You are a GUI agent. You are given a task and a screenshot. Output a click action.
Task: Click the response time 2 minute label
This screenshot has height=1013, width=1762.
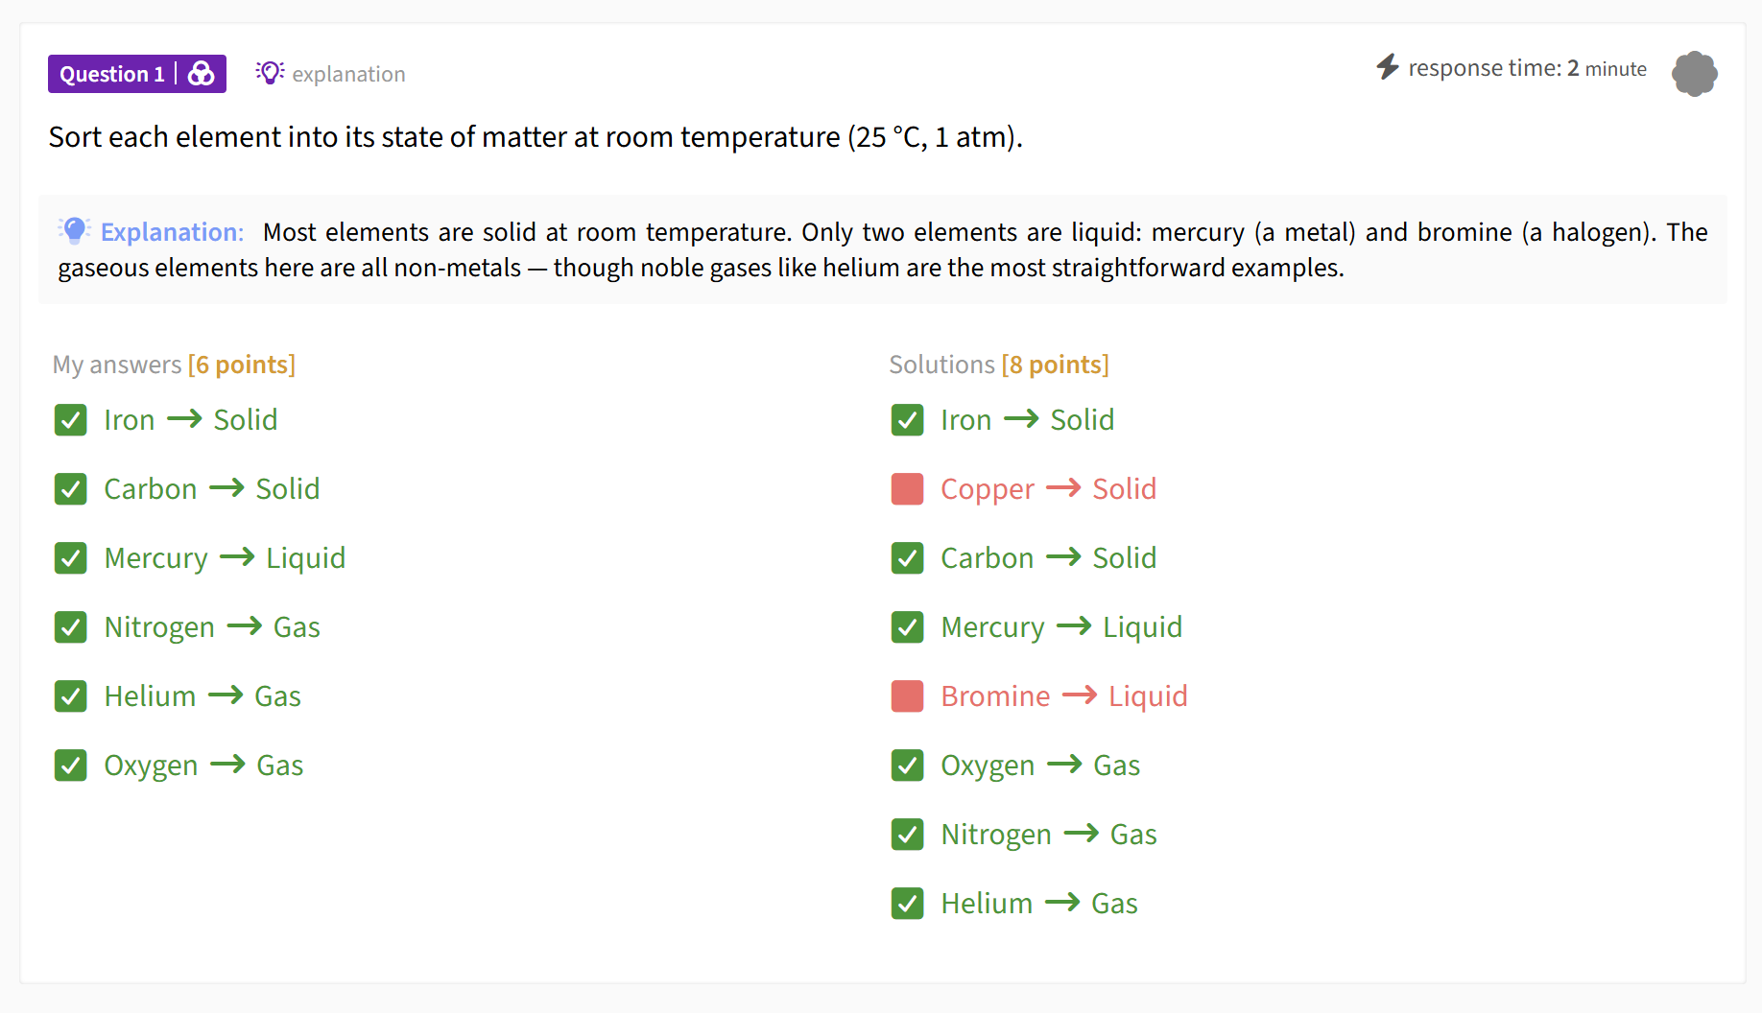[1526, 67]
